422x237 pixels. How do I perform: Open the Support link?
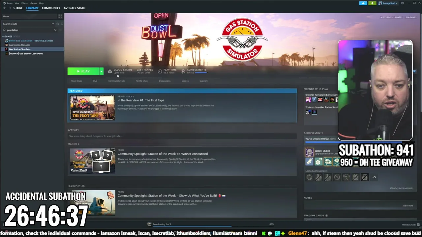coord(203,81)
